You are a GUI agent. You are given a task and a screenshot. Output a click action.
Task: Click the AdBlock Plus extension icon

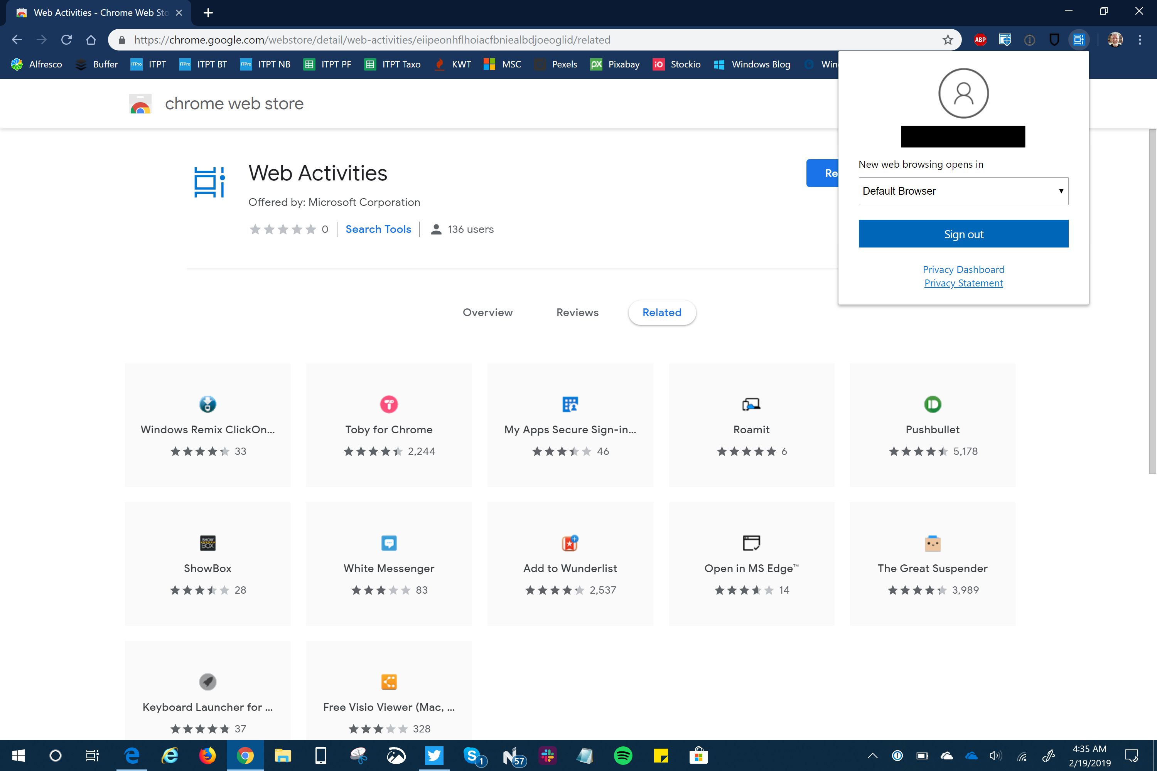coord(980,40)
